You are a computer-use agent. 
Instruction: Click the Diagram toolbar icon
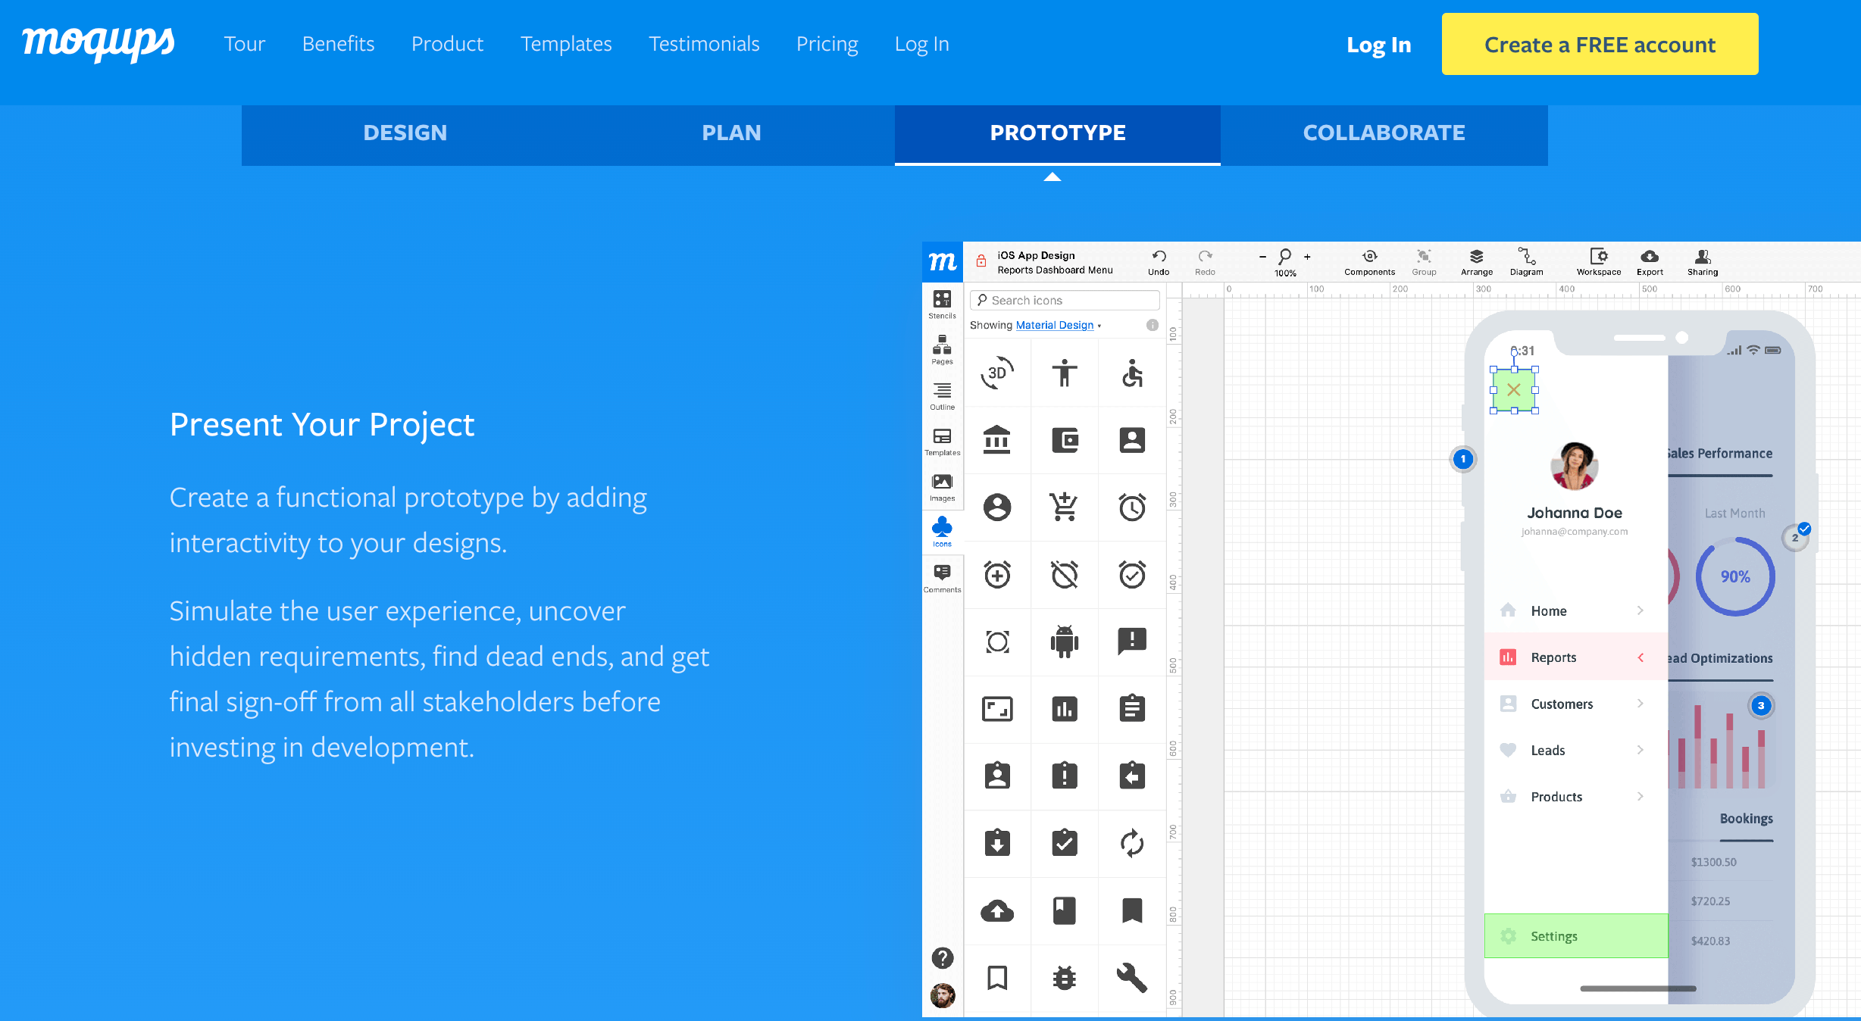[x=1526, y=262]
